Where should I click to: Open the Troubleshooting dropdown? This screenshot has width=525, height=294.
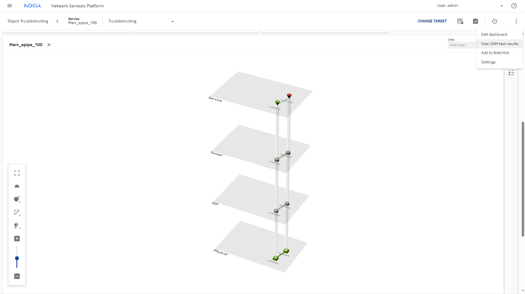[141, 21]
